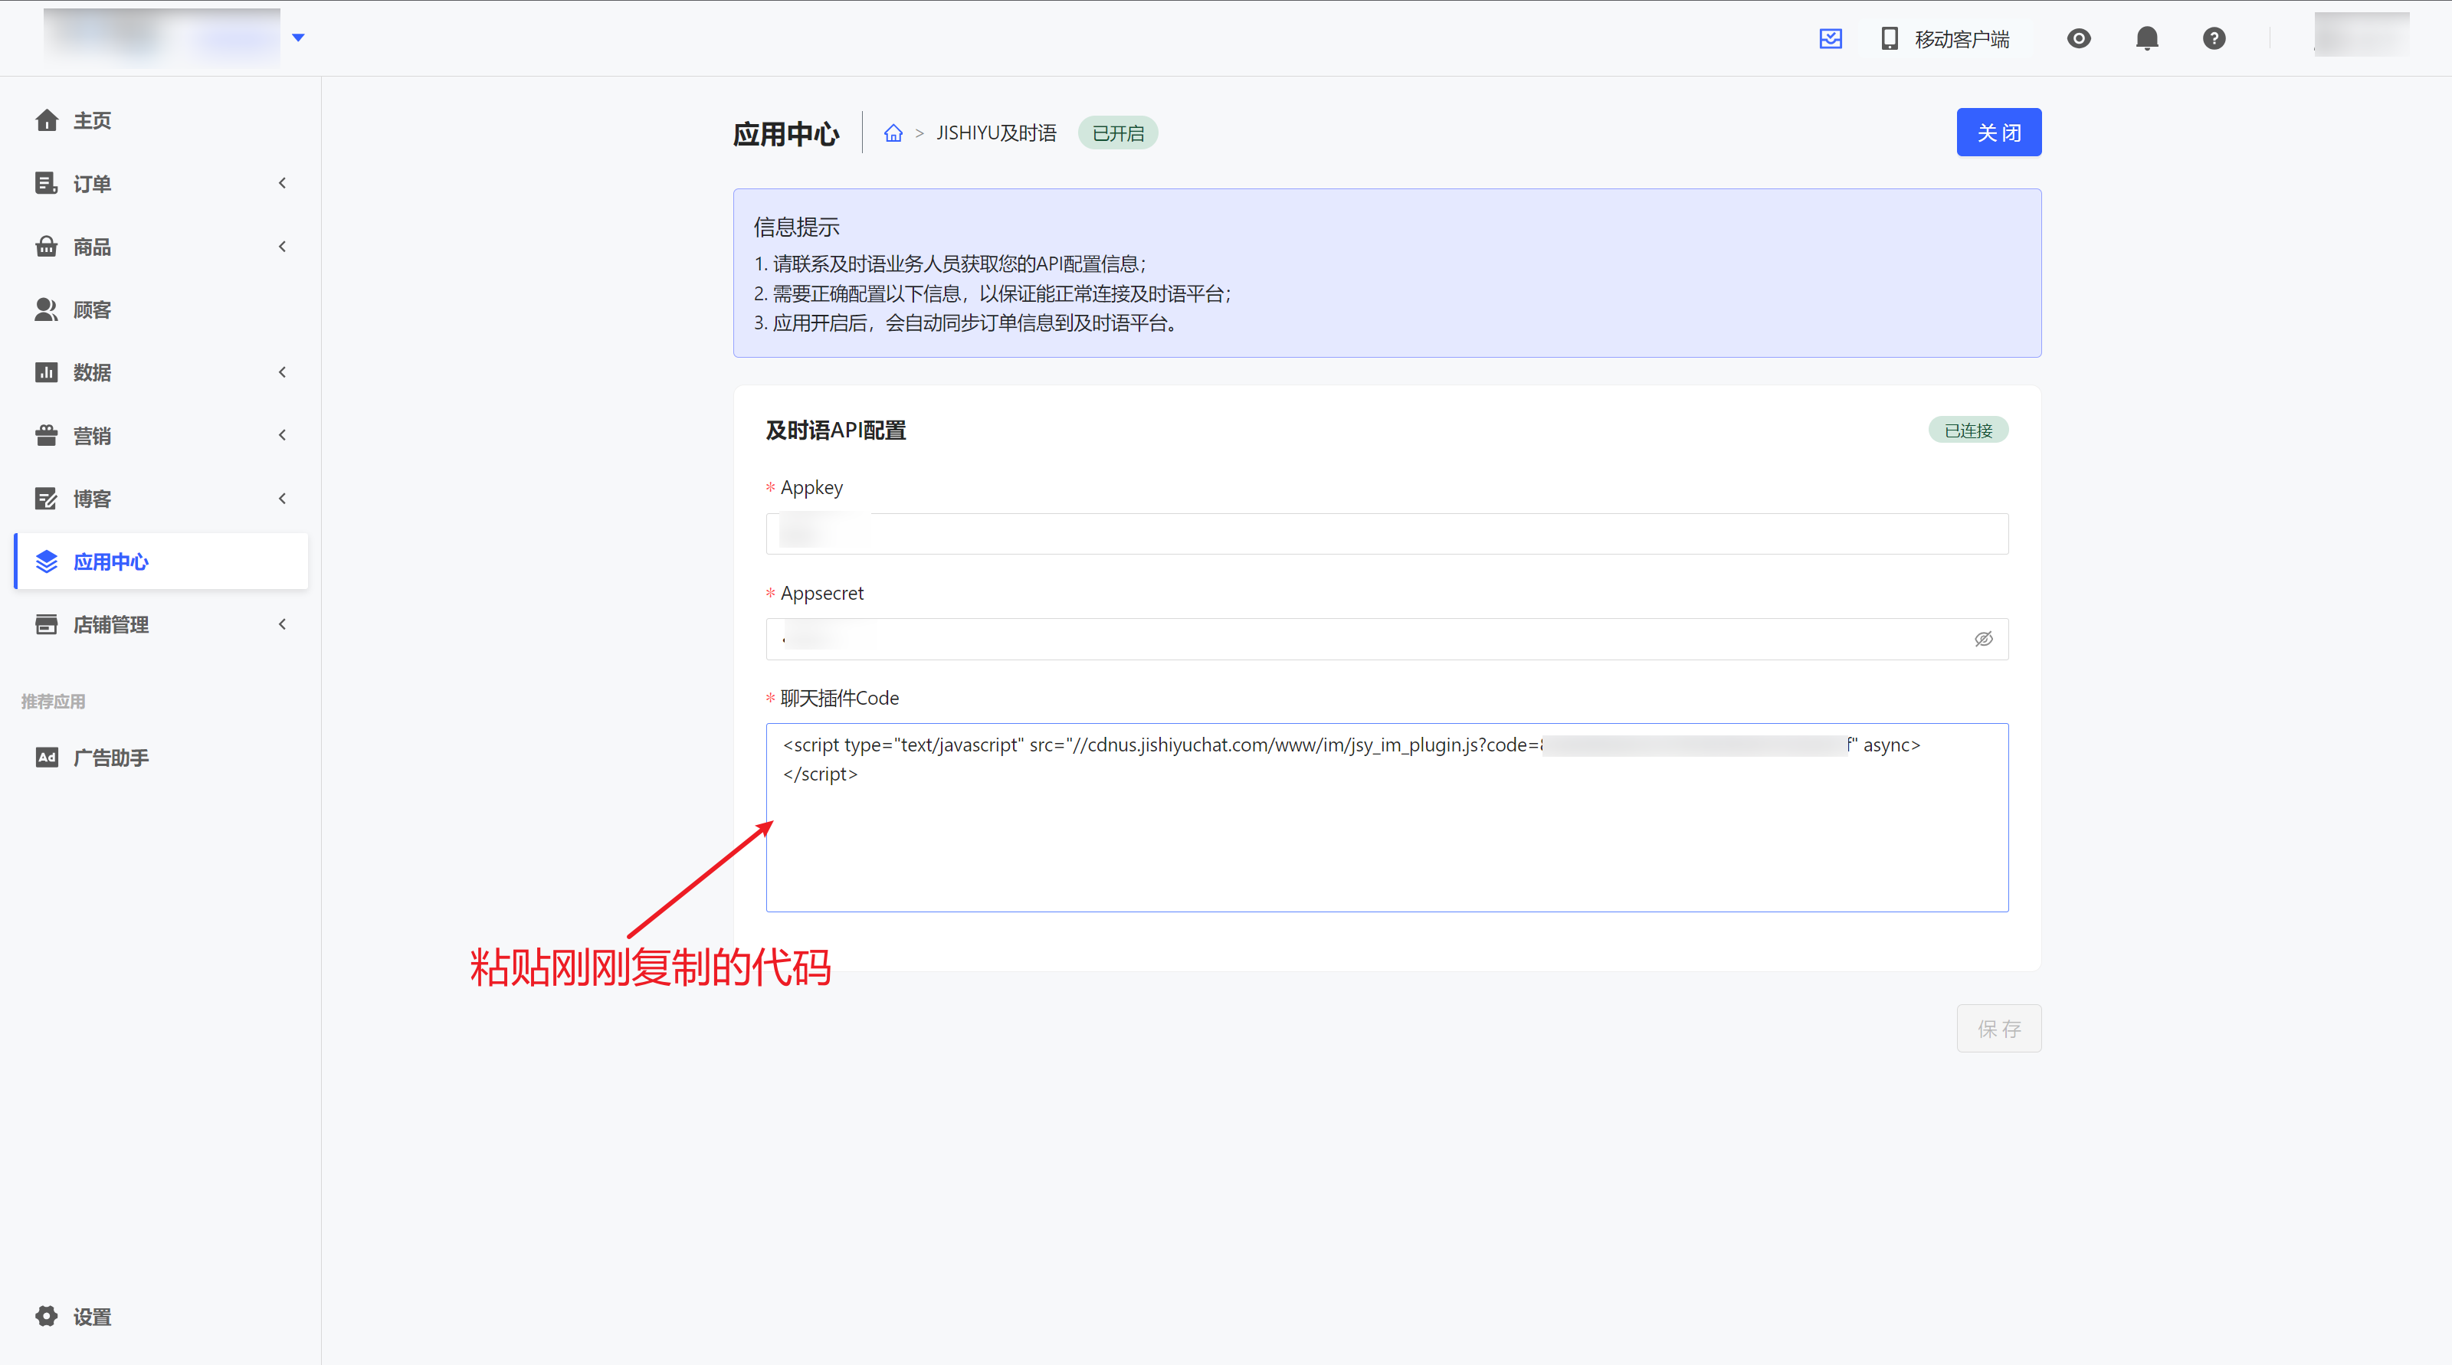2452x1365 pixels.
Task: Click the 已连接 status badge
Action: coord(1968,430)
